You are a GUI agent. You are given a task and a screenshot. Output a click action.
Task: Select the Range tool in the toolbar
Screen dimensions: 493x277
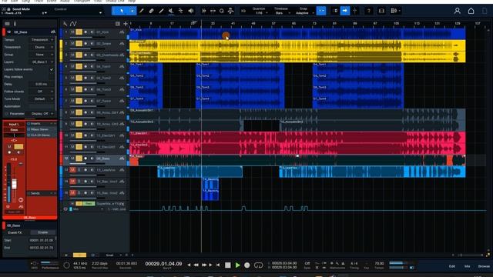(132, 11)
